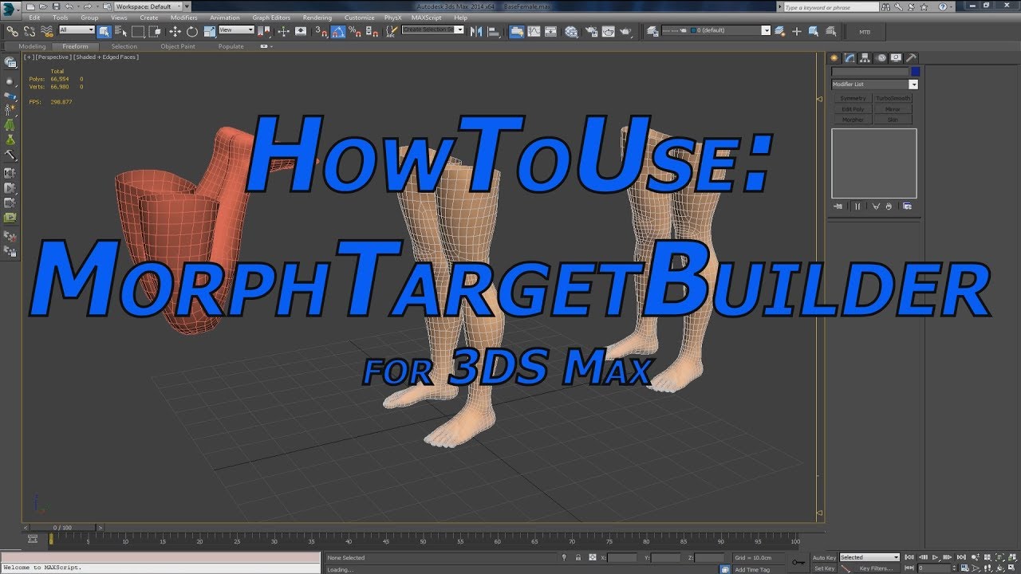The width and height of the screenshot is (1021, 574).
Task: Open the Customize menu
Action: tap(359, 18)
